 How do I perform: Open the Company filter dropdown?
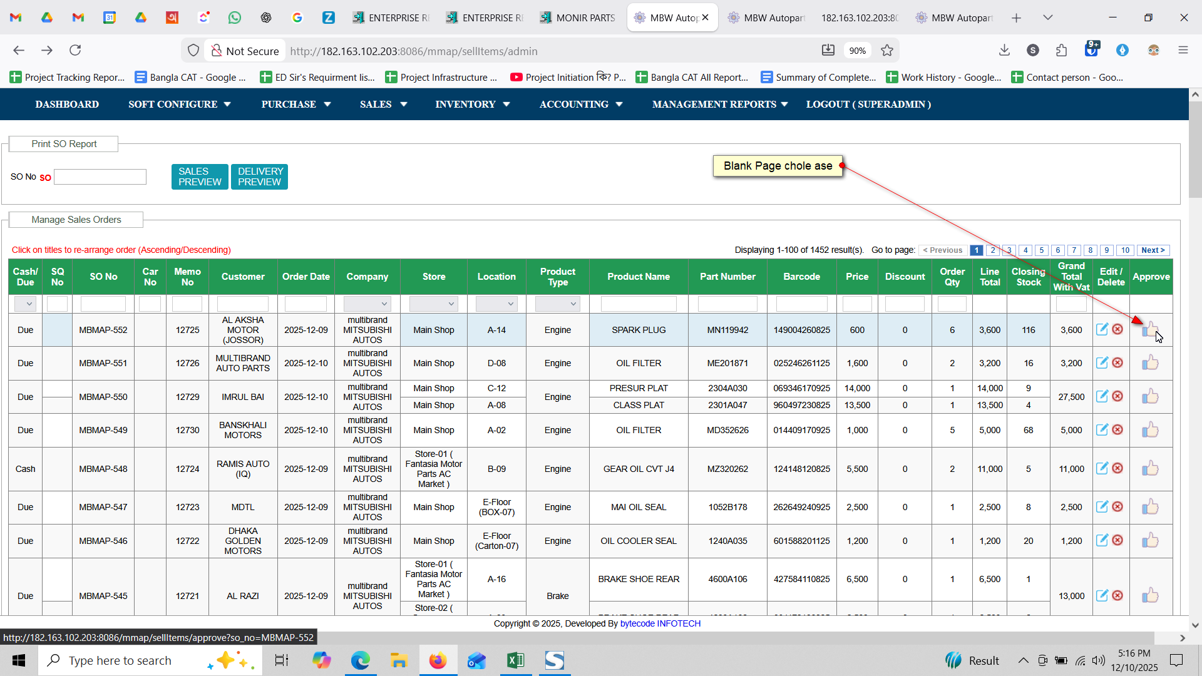point(367,304)
